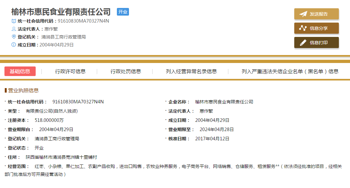Click the registered capital value 518.000000万
The width and height of the screenshot is (350, 188).
coord(49,120)
